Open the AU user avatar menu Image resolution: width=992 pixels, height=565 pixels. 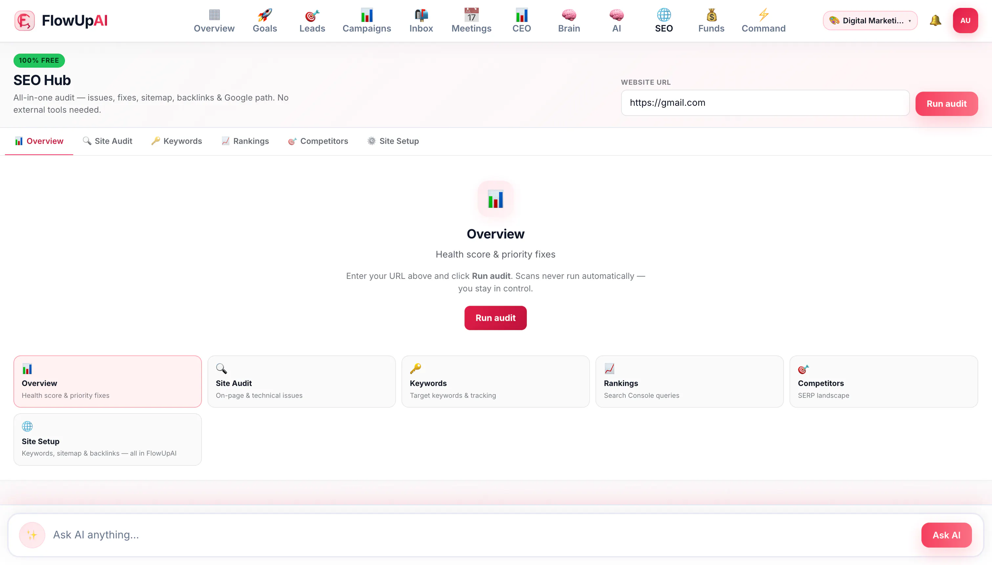click(965, 21)
